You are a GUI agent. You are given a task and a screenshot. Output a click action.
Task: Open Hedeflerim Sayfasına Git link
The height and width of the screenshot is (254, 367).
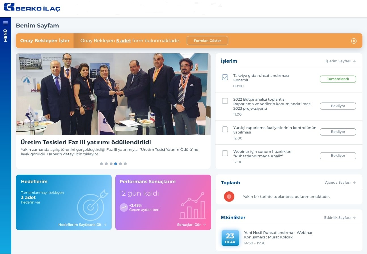tap(82, 225)
